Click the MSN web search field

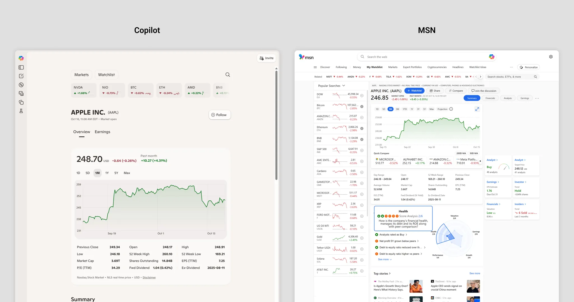[x=423, y=57]
